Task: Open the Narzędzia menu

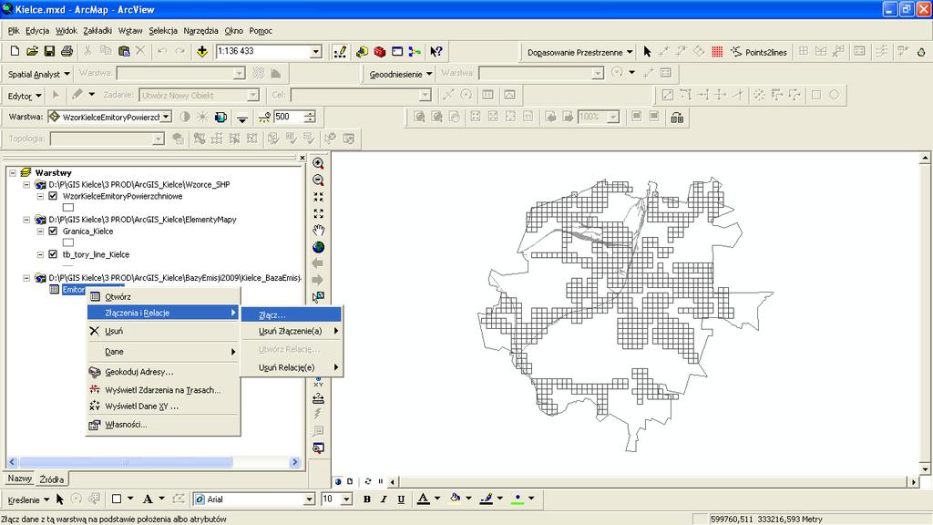Action: point(200,30)
